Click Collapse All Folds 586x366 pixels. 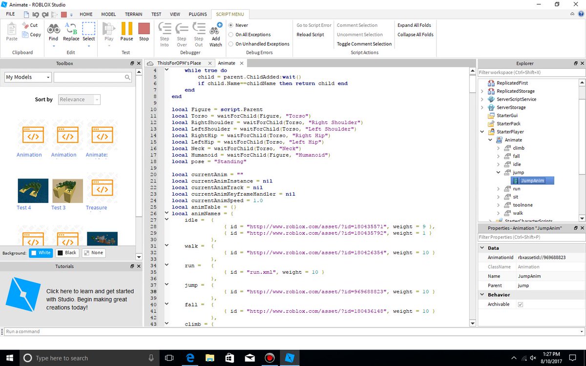(x=415, y=35)
